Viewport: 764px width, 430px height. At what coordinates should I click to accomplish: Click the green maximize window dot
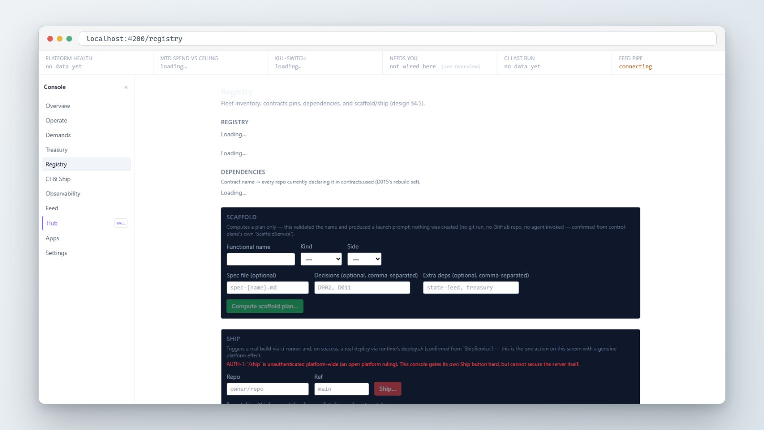point(69,39)
